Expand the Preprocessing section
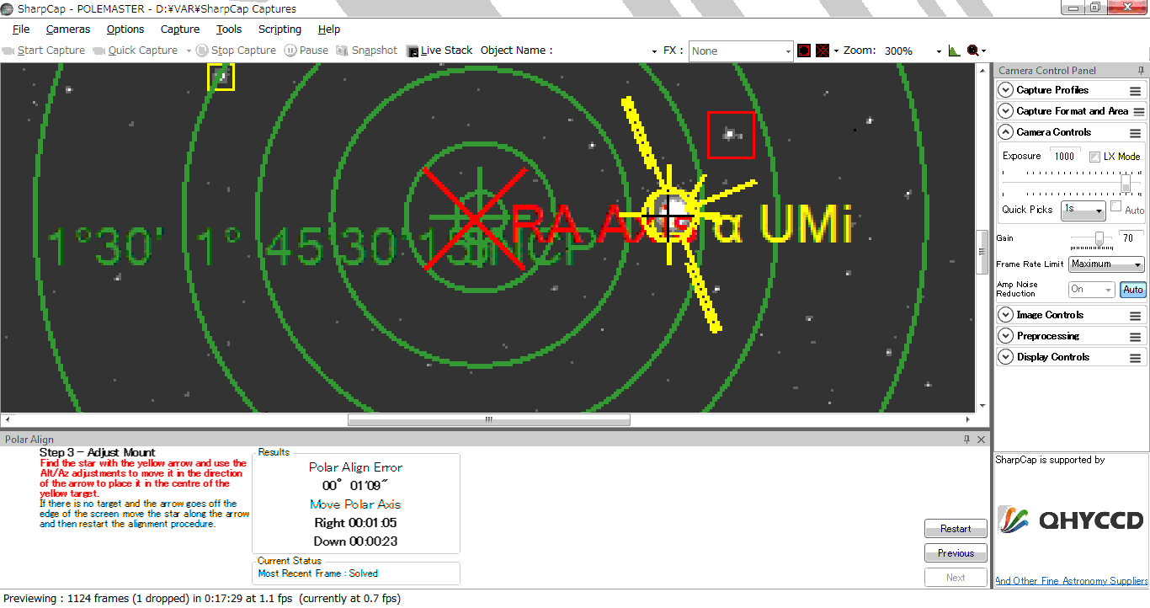The width and height of the screenshot is (1150, 608). click(1005, 336)
